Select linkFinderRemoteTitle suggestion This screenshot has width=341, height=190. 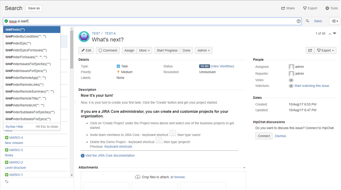click(x=32, y=98)
